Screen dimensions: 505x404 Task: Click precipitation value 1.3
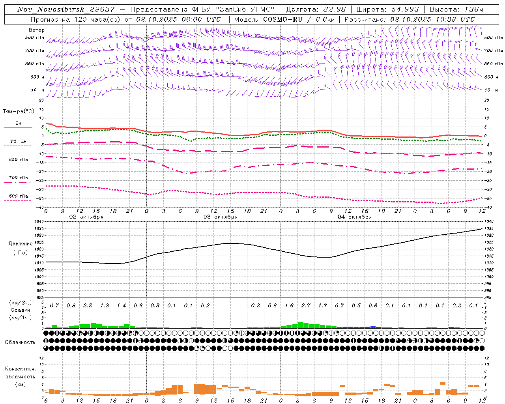[105, 306]
